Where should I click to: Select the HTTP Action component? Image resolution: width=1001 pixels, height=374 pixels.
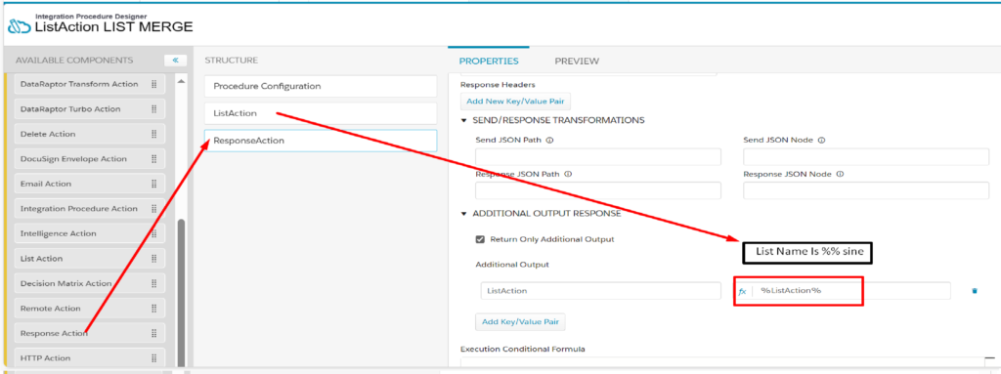tap(89, 357)
